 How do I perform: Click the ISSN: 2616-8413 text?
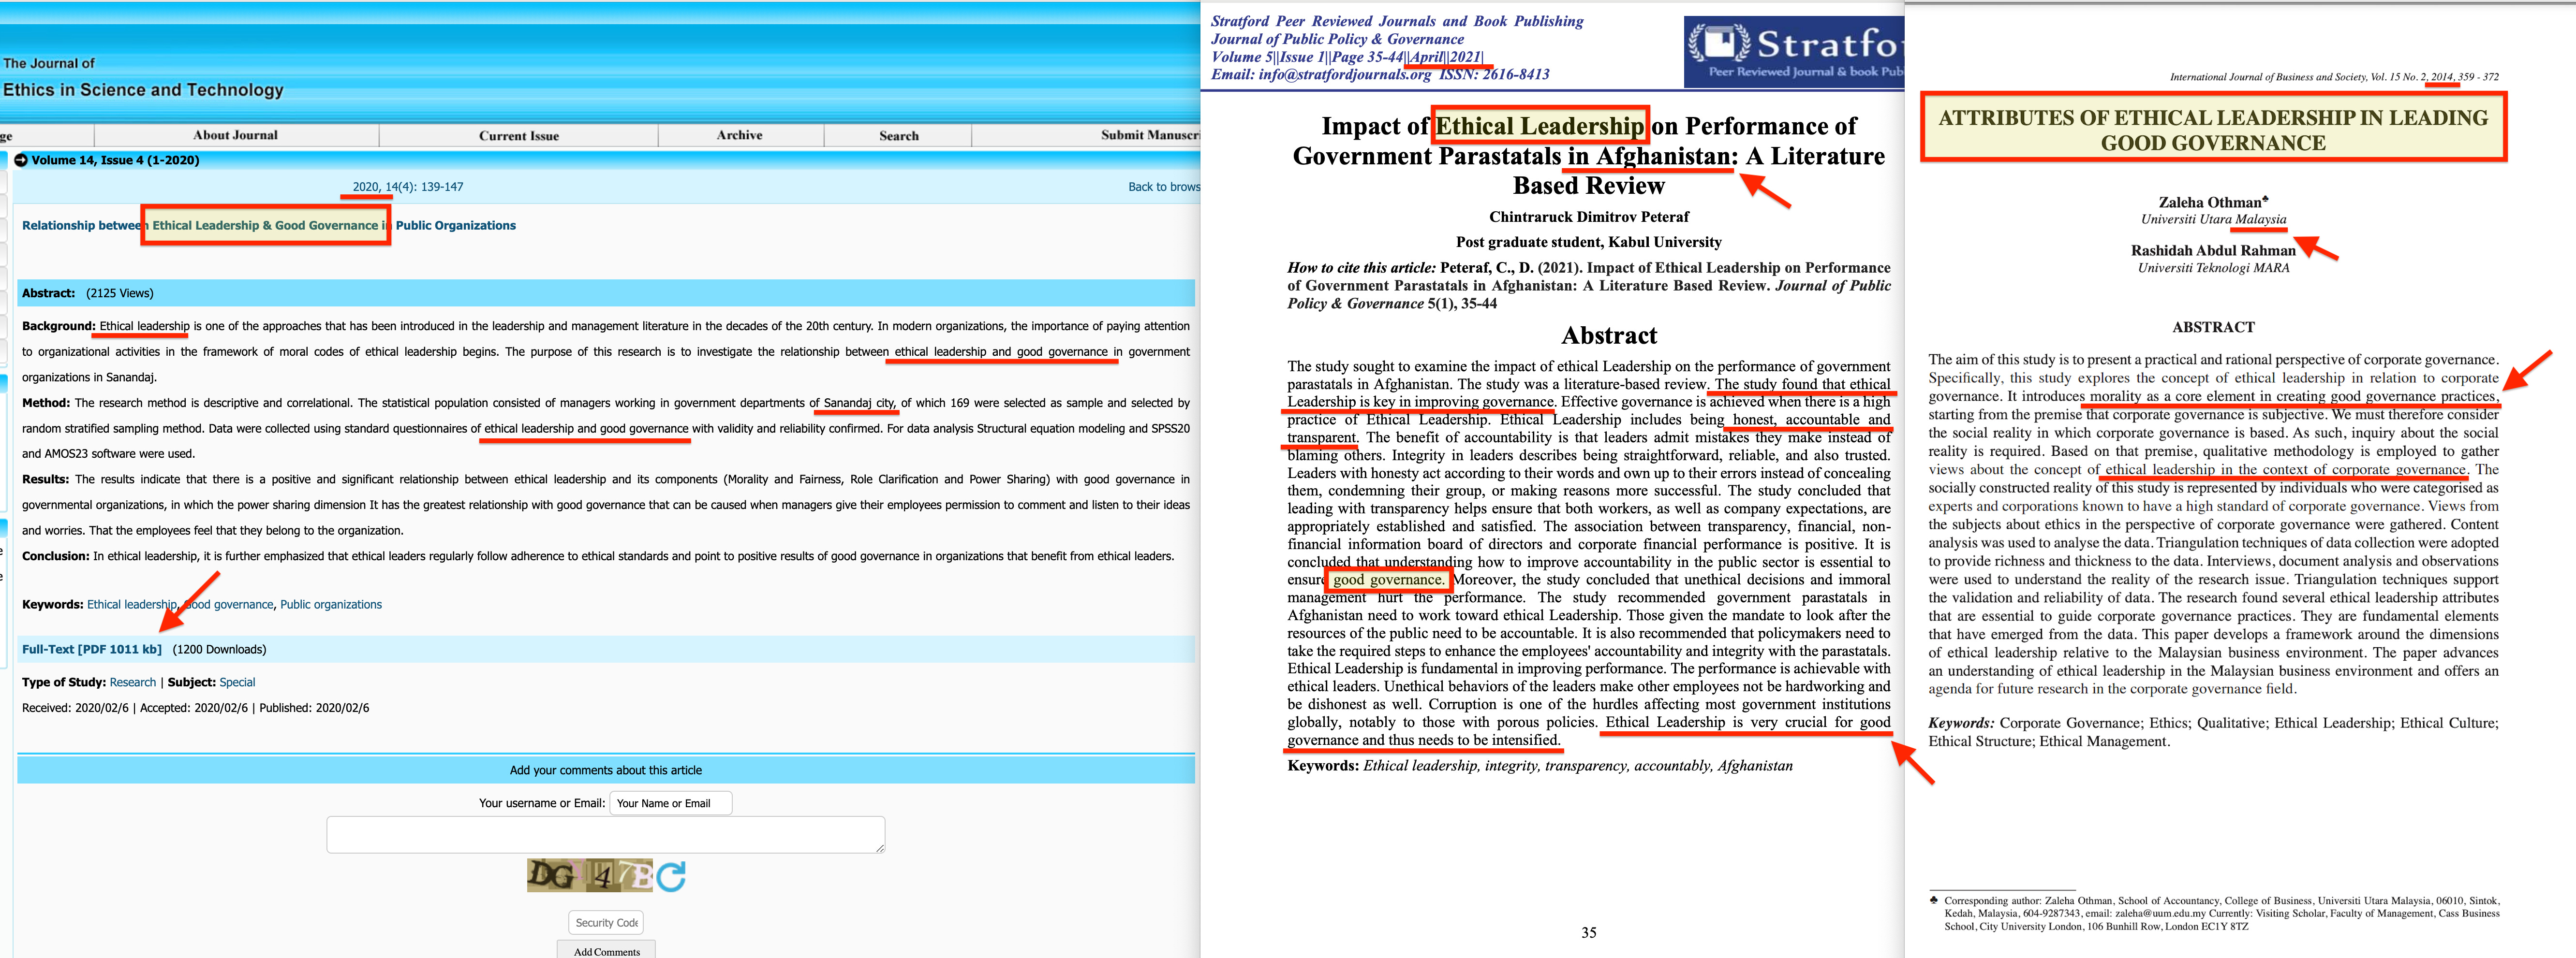pyautogui.click(x=1495, y=74)
